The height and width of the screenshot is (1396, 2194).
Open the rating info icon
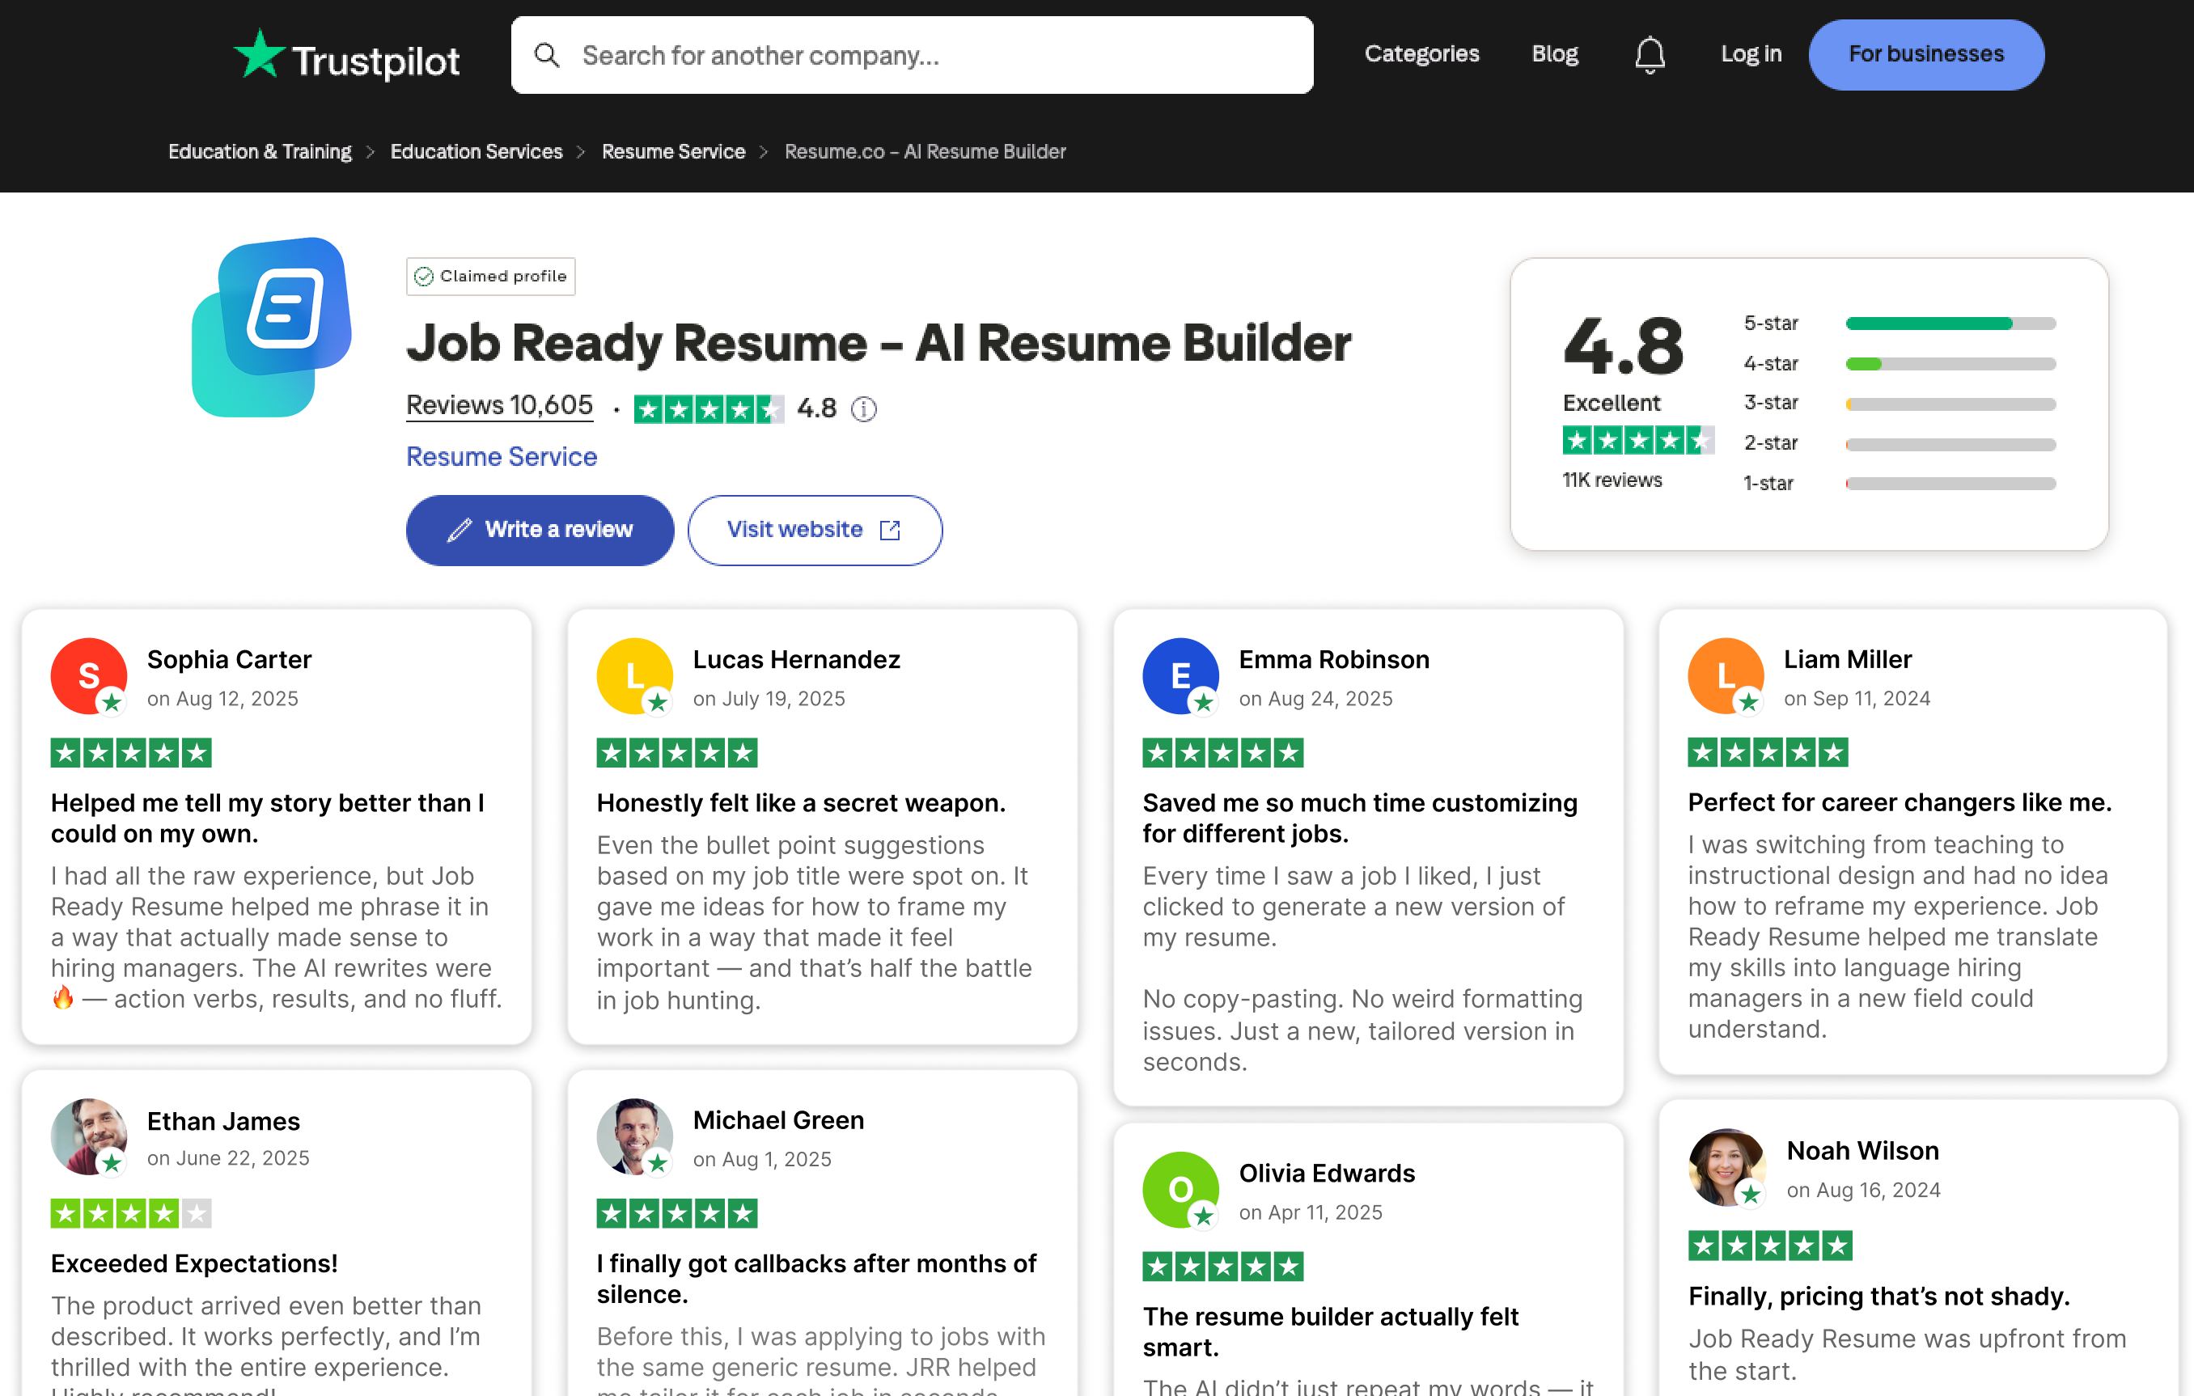point(863,409)
